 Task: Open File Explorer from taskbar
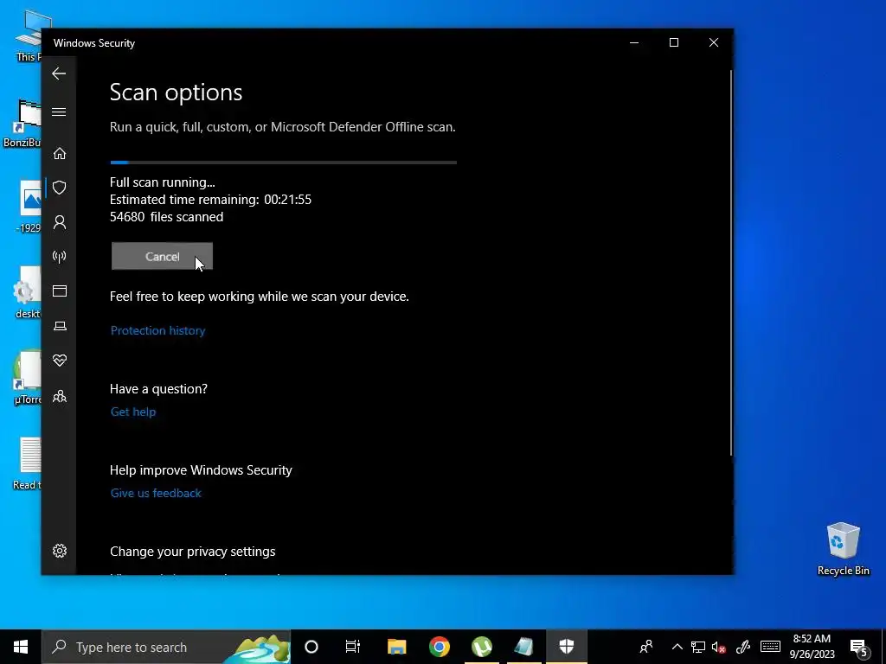[396, 647]
